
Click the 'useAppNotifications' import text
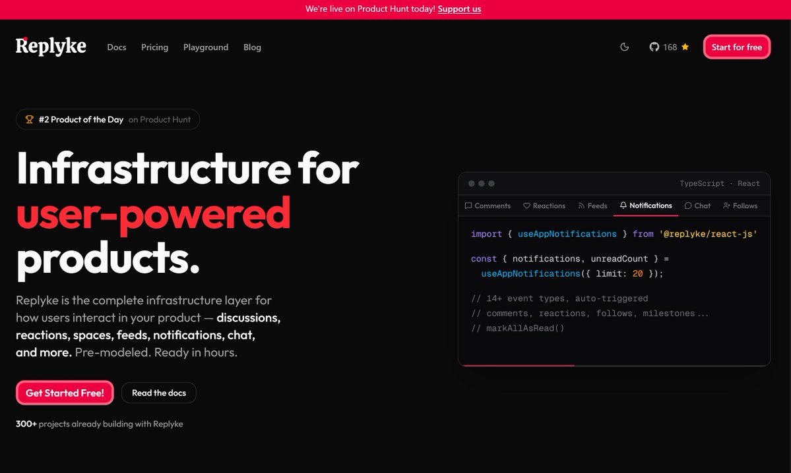coord(567,234)
